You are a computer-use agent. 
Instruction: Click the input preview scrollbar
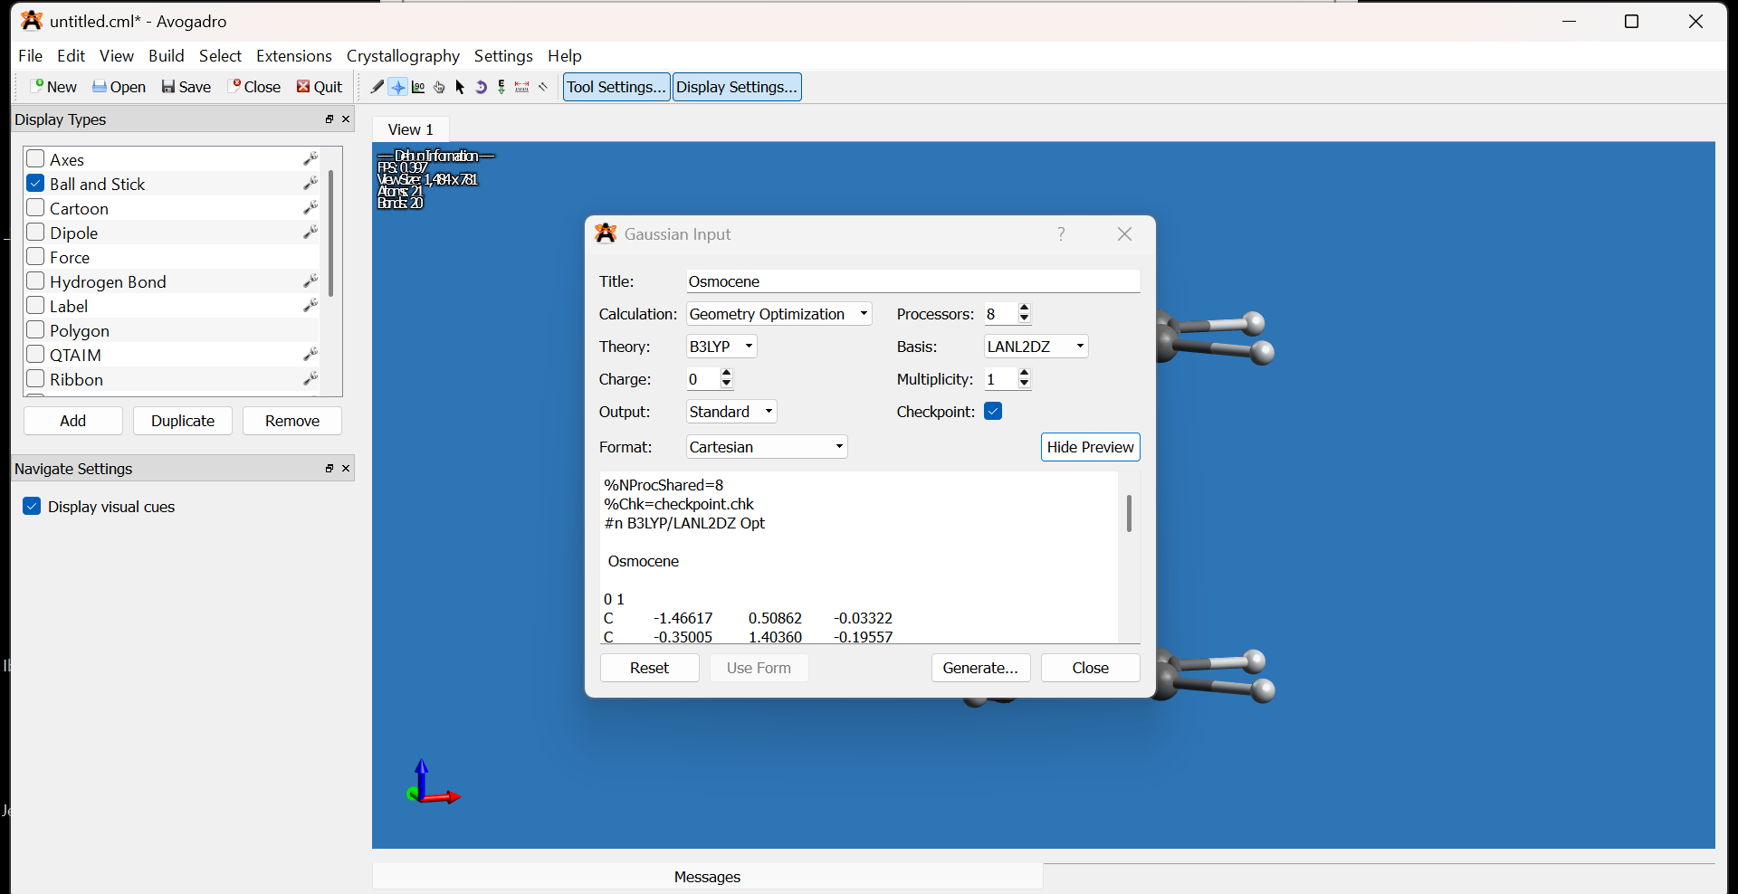(1129, 514)
